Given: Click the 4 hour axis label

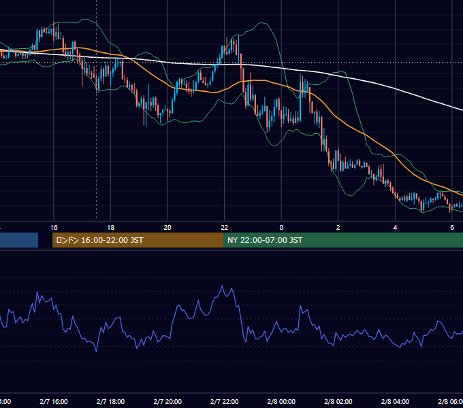Looking at the screenshot, I should tap(395, 228).
